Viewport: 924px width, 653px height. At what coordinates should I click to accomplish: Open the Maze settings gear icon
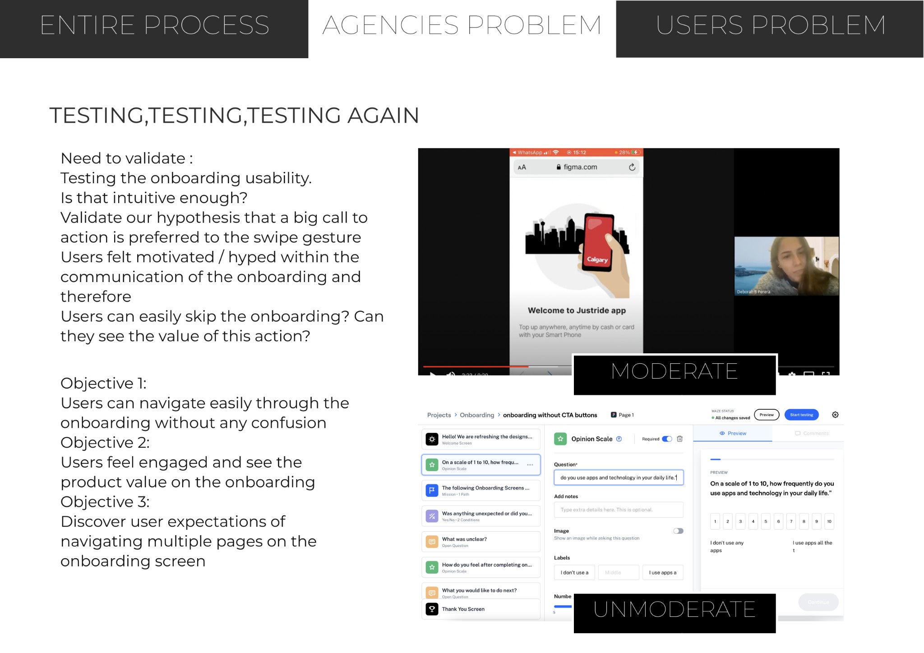835,415
